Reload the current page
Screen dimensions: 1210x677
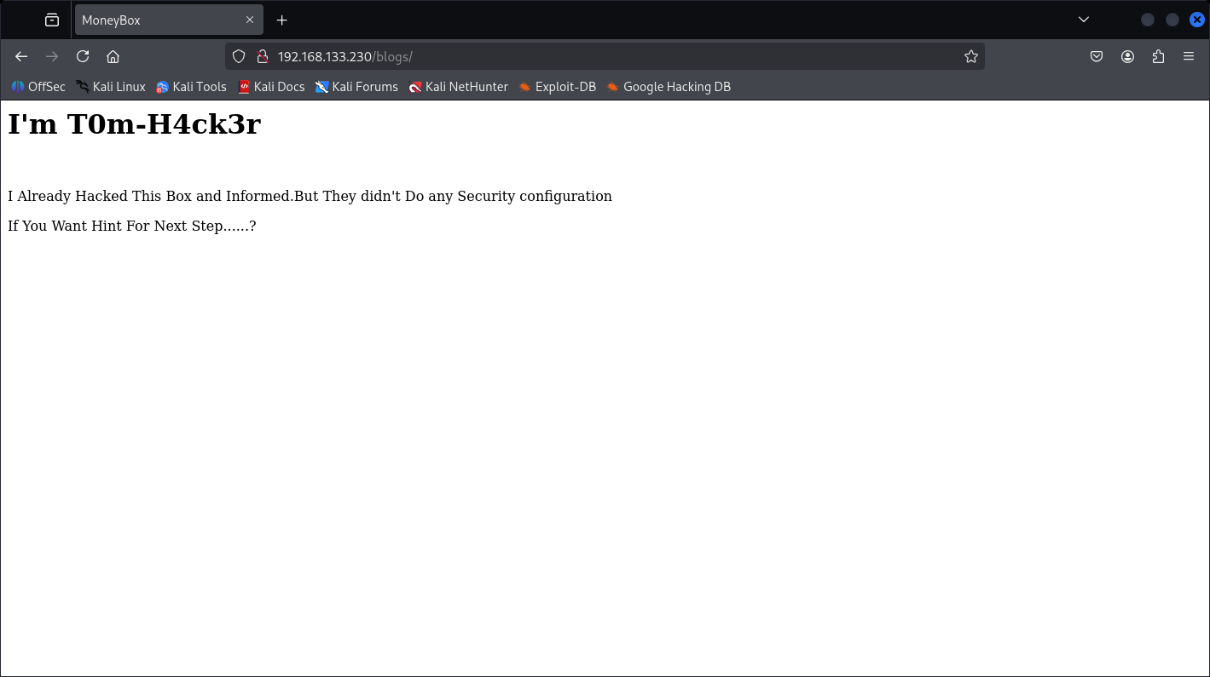83,56
